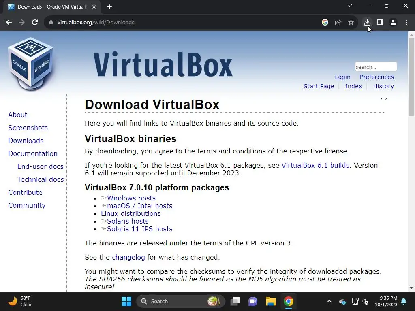Viewport: 415px width, 311px height.
Task: Open the Preferences link
Action: pos(376,77)
